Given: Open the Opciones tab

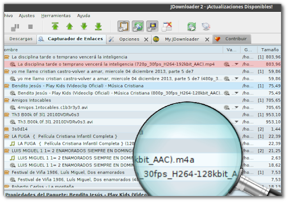Looking at the screenshot, I should (129, 39).
